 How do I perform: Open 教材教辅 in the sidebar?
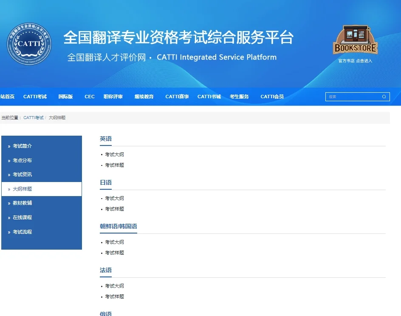coord(42,203)
